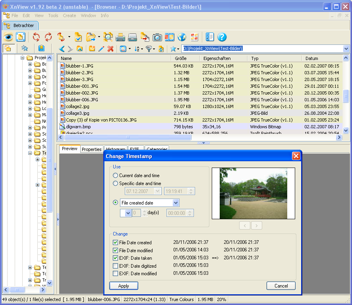This screenshot has width=352, height=305.
Task: Click the file list vertical scrollbar thumb
Action: 346,96
